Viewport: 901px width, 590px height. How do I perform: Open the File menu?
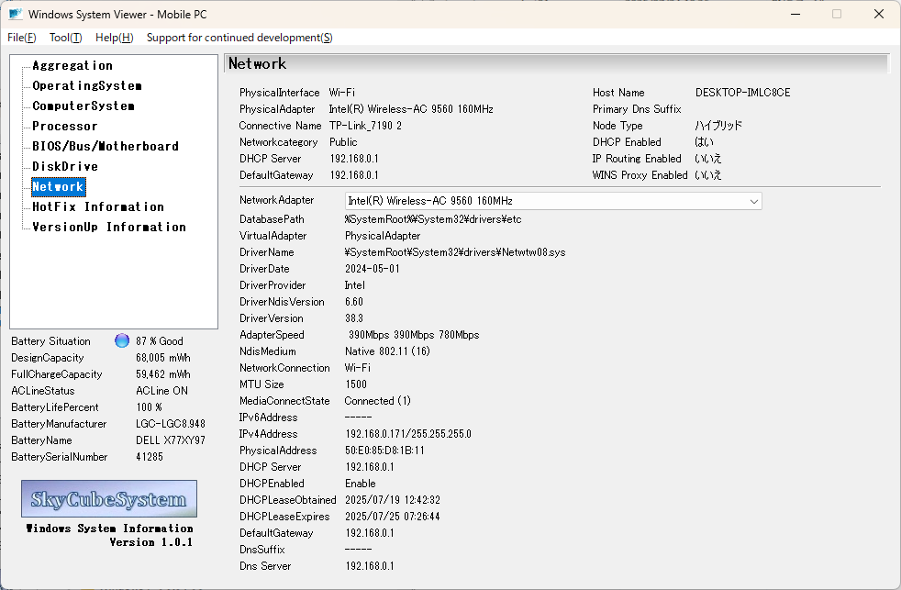(22, 38)
